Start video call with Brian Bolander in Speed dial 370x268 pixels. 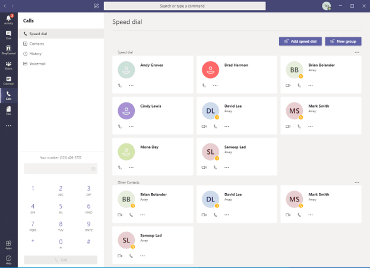[288, 86]
